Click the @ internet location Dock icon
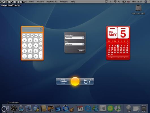 pos(129,108)
